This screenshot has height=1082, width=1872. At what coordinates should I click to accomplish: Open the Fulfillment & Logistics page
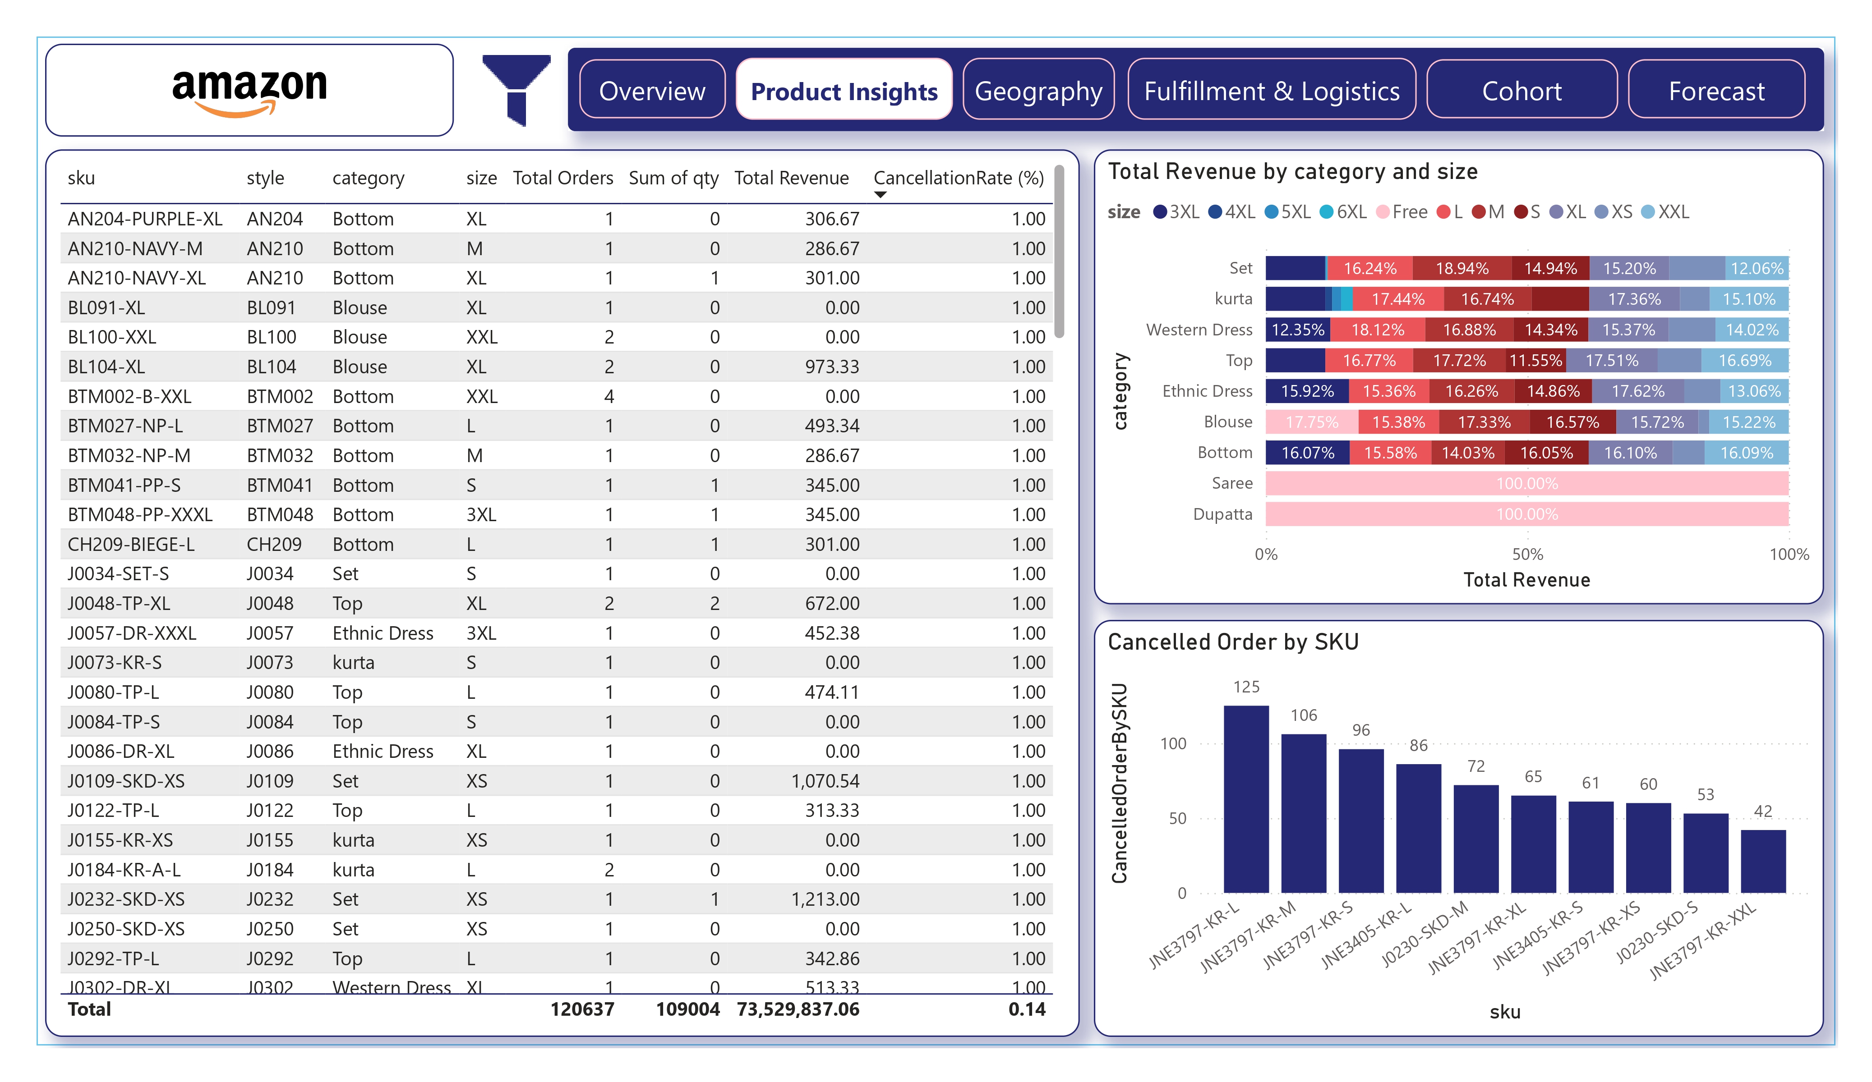point(1271,91)
